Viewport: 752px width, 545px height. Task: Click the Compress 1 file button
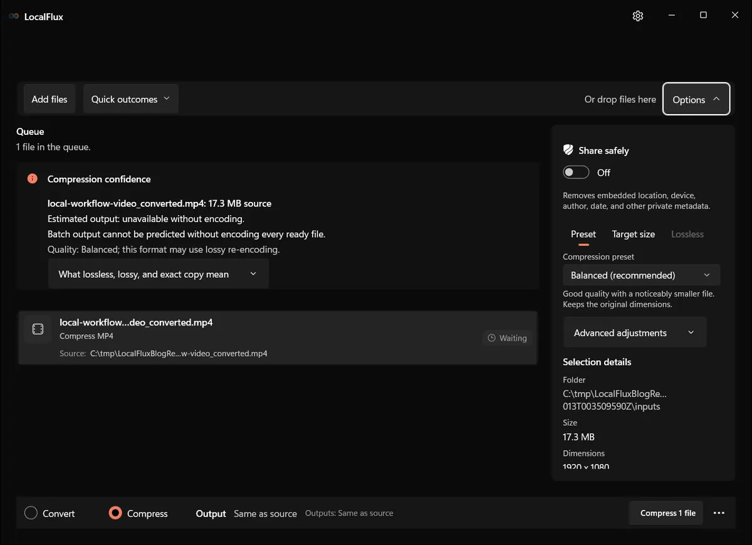point(667,513)
